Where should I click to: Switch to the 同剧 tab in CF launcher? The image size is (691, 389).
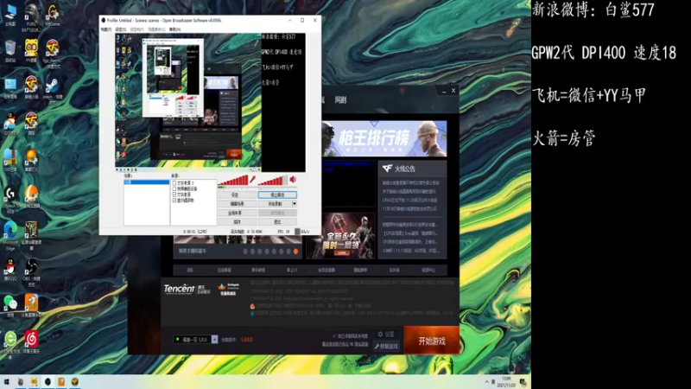[340, 100]
